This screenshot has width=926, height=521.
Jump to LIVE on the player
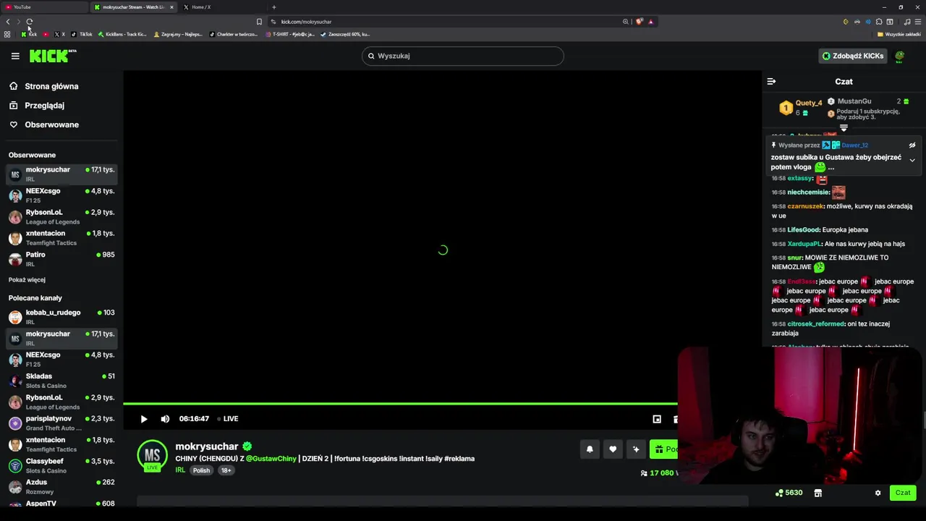point(228,419)
